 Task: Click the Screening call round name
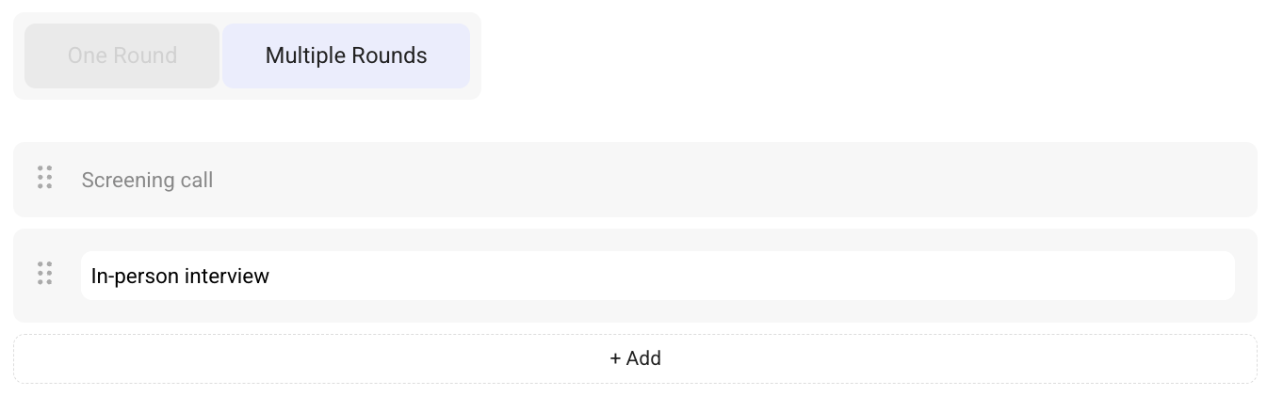(148, 180)
